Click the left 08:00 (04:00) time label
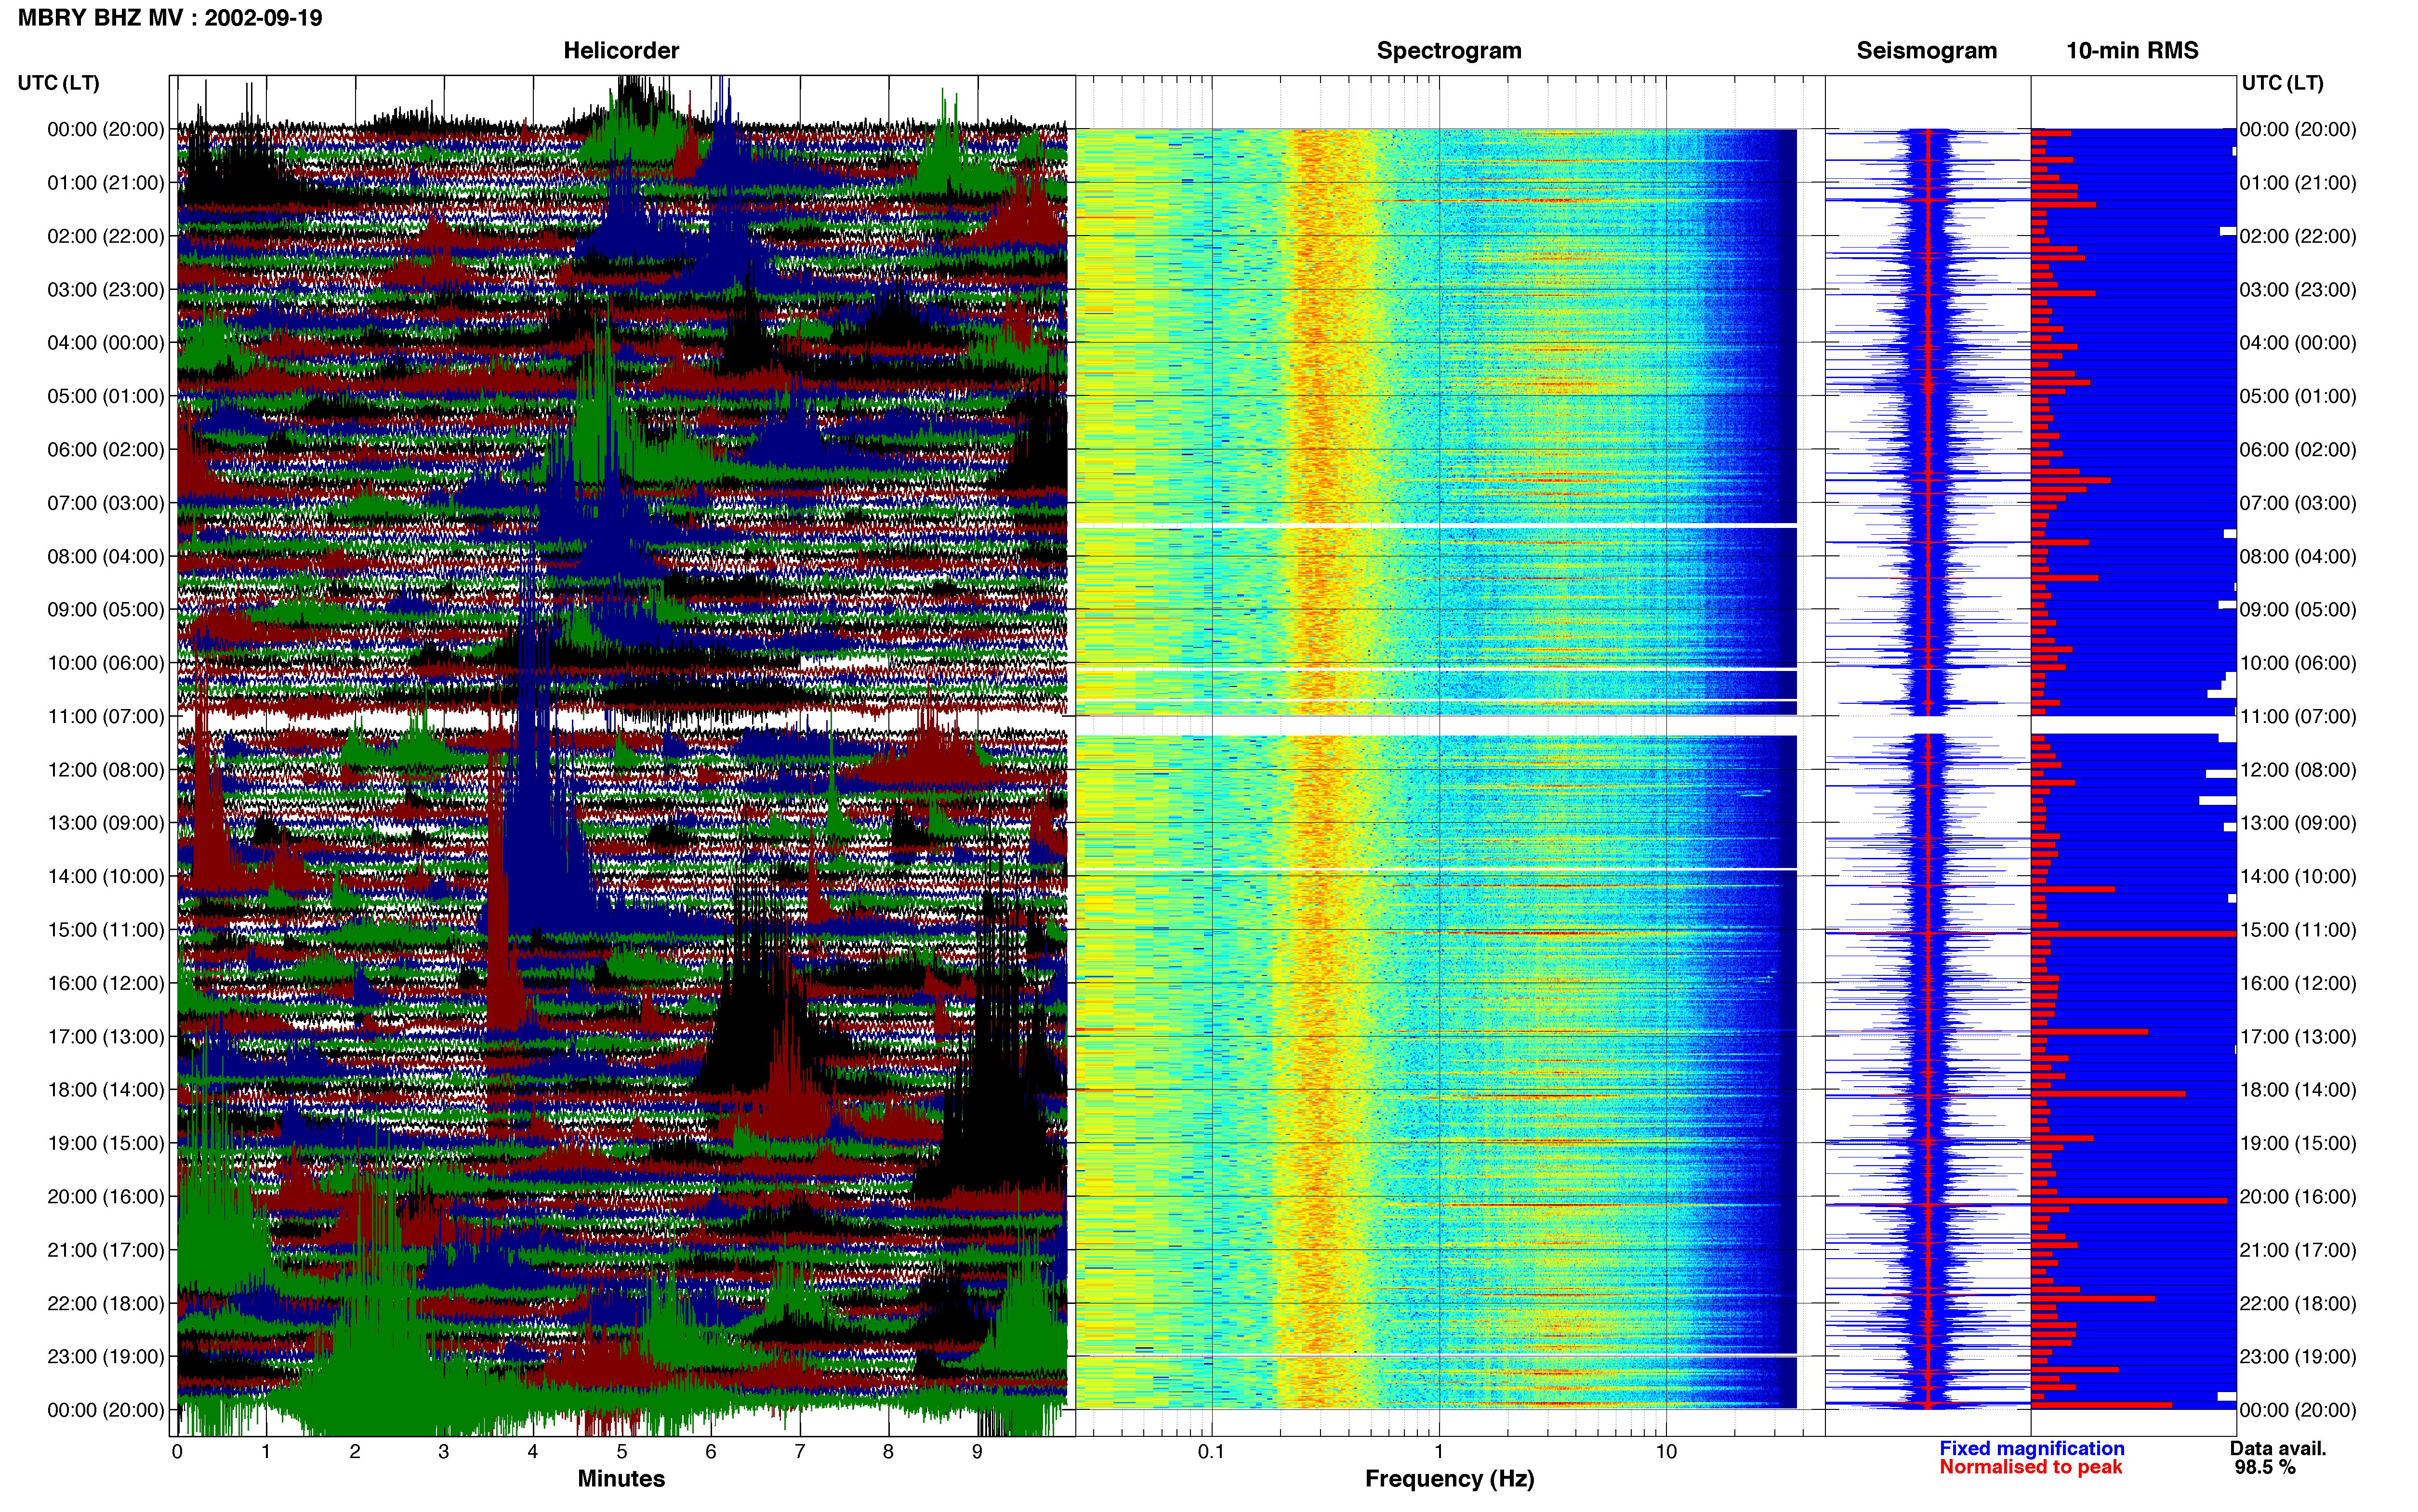The height and width of the screenshot is (1512, 2418). [106, 556]
